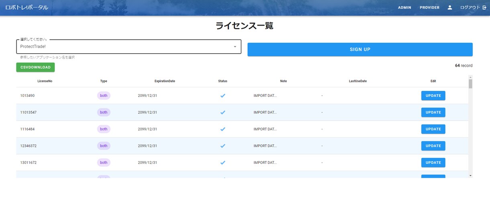
Task: Click the note for license 12346372
Action: click(x=265, y=146)
